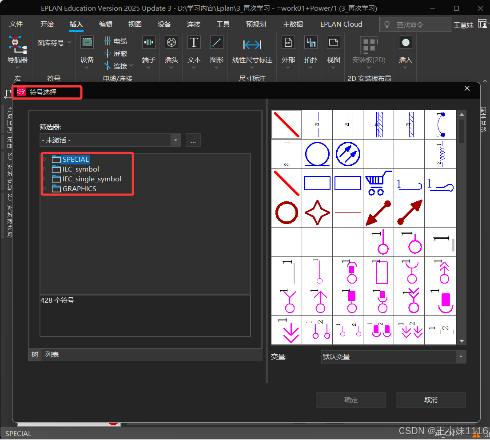Switch to the 工具 ribbon tab
The image size is (490, 440).
coord(223,24)
